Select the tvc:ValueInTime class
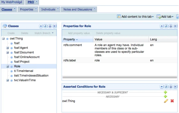 click(25, 80)
